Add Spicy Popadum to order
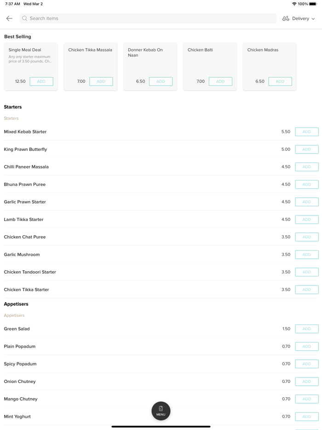Screen dimensions: 322x430 pyautogui.click(x=307, y=364)
